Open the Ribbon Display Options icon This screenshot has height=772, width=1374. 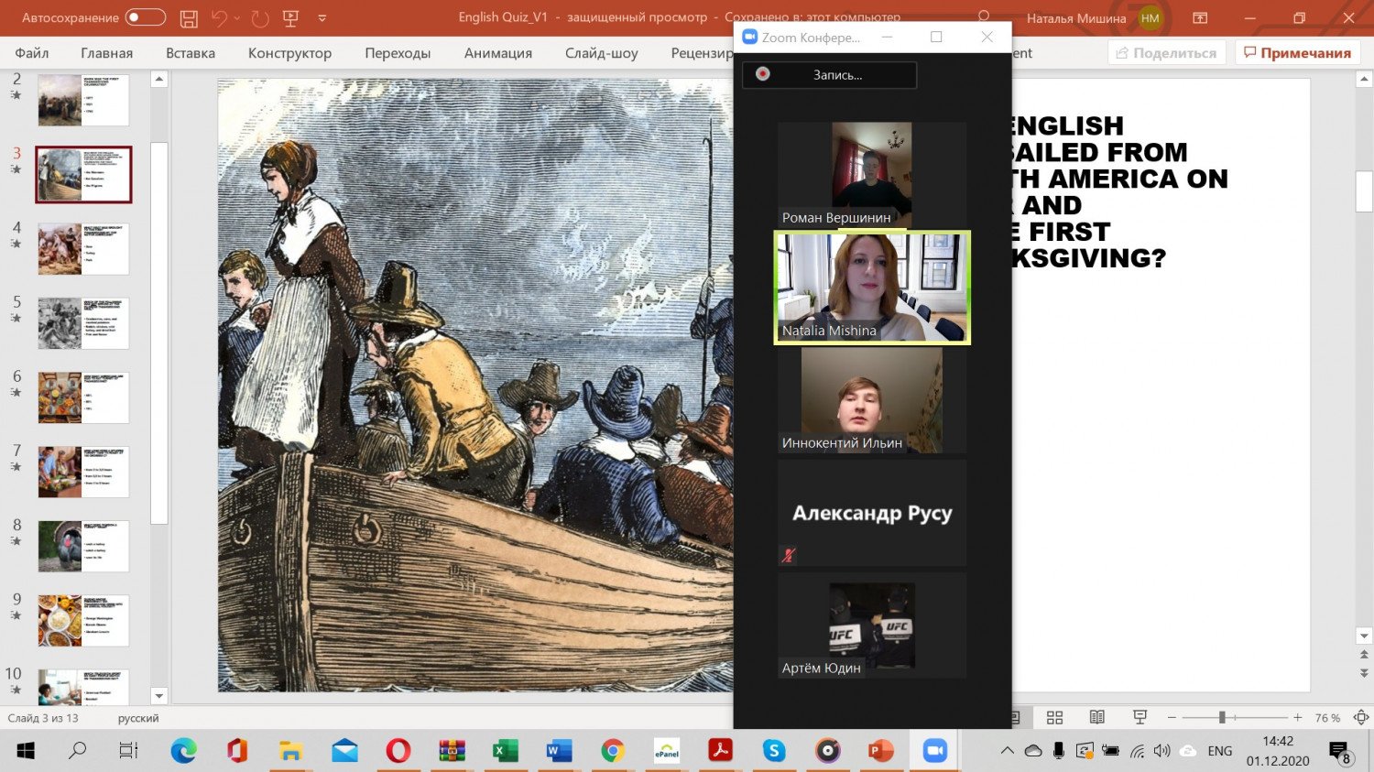tap(1200, 17)
